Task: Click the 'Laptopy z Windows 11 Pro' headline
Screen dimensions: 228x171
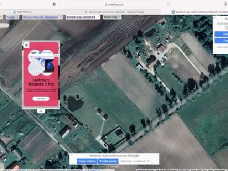Action: point(41,82)
